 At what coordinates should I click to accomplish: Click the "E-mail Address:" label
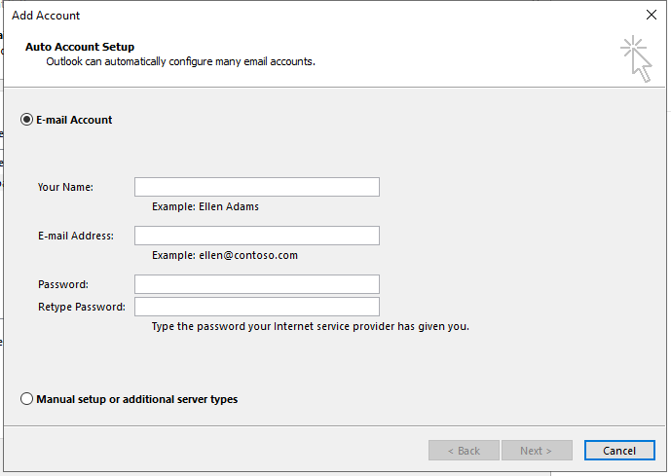76,236
